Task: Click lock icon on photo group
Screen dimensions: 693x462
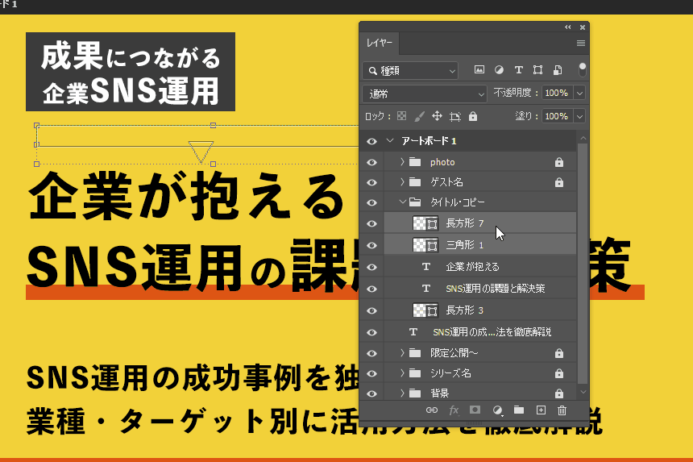Action: pos(559,162)
